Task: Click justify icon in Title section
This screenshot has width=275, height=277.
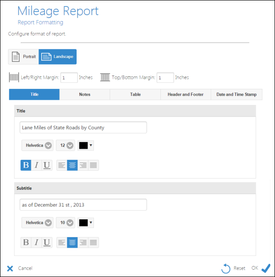Action: pyautogui.click(x=93, y=165)
